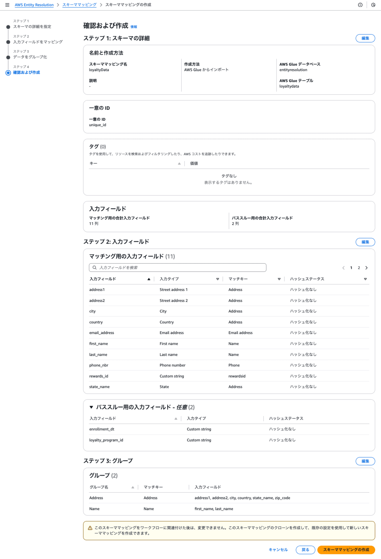Click the country field name cell
The image size is (381, 559).
[x=96, y=322]
